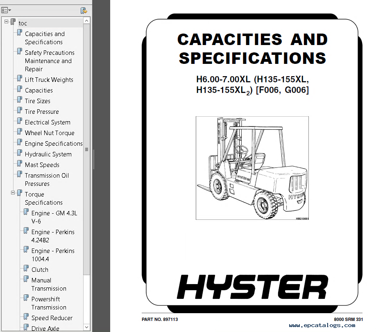Click bookmark icon beside Torque Specifications
The width and height of the screenshot is (376, 332).
(20, 193)
